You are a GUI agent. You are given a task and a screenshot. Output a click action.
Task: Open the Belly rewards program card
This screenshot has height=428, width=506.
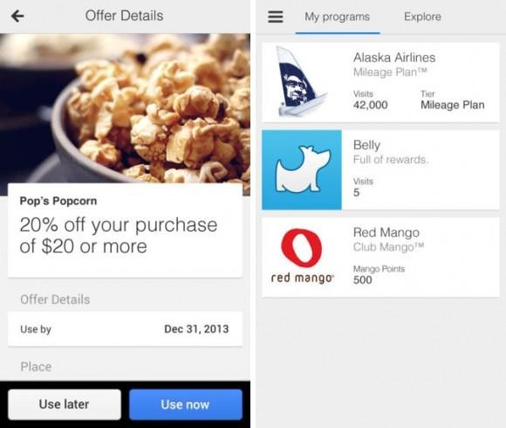[x=380, y=170]
